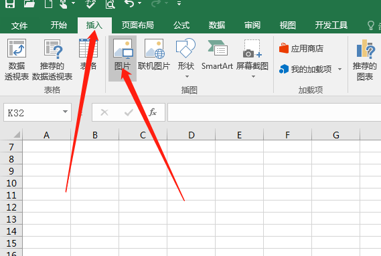Expand the 形状 dropdown arrow
The image size is (381, 256).
[x=187, y=76]
